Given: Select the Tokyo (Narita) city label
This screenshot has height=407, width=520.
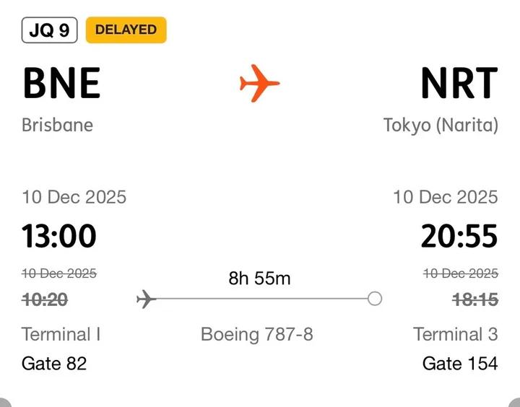Looking at the screenshot, I should [441, 125].
